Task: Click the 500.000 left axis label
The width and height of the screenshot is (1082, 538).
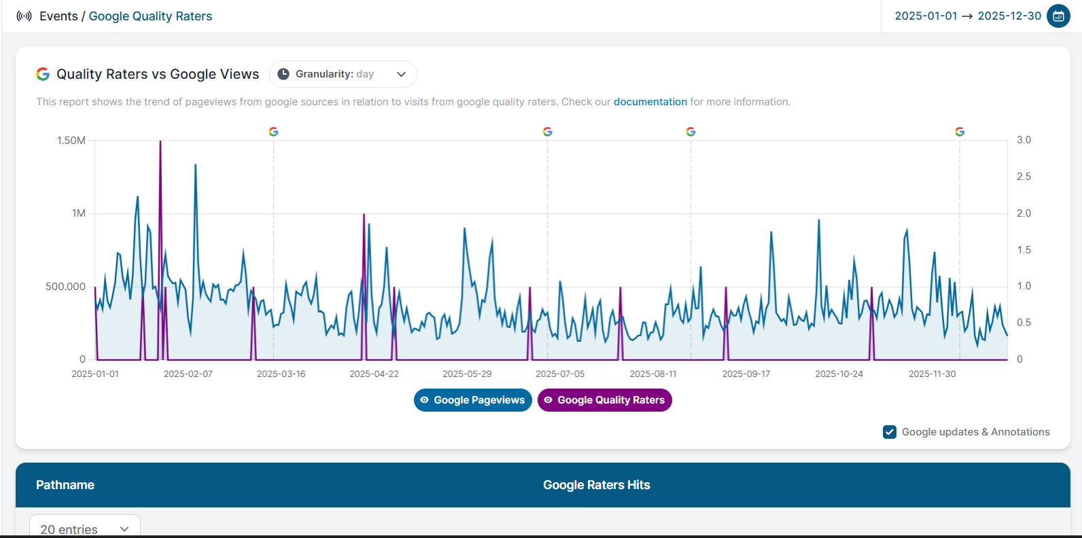Action: click(x=66, y=287)
